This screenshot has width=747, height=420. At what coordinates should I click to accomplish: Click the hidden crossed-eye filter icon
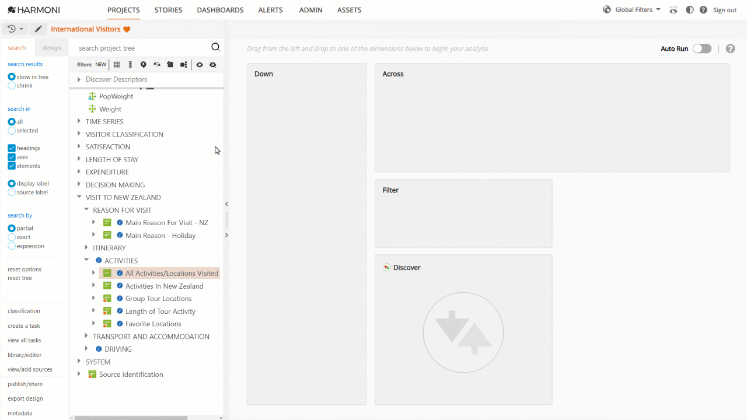coord(213,65)
